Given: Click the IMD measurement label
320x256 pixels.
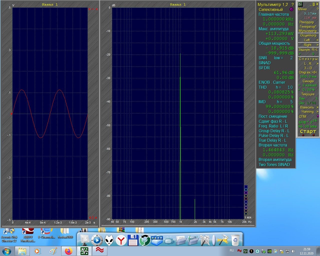Looking at the screenshot, I should pyautogui.click(x=262, y=102).
